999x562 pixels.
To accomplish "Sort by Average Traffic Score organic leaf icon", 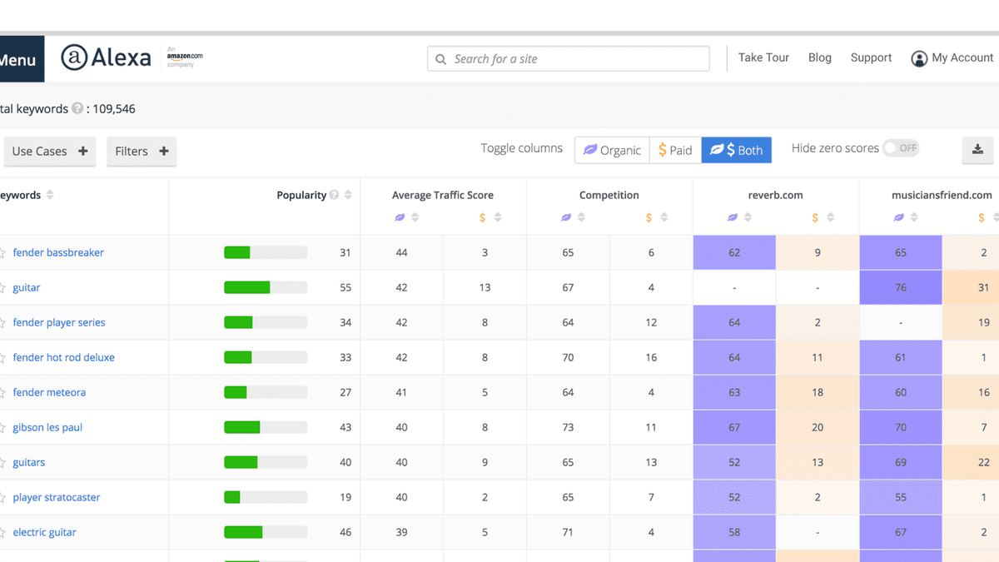I will click(400, 218).
